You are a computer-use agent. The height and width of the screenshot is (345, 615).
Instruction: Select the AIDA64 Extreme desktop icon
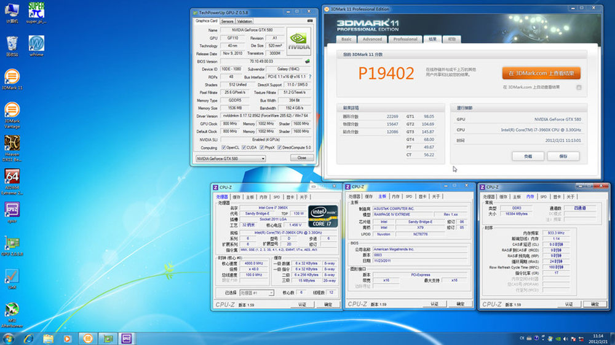(x=12, y=181)
